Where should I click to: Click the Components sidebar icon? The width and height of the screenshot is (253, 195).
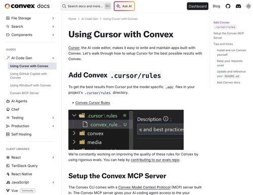8,35
